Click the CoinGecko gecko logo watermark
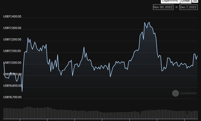Viewport: 201px width, 121px height. (x=175, y=93)
